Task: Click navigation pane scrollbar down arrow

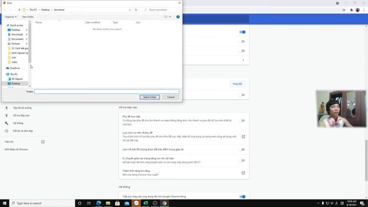Action: click(30, 86)
